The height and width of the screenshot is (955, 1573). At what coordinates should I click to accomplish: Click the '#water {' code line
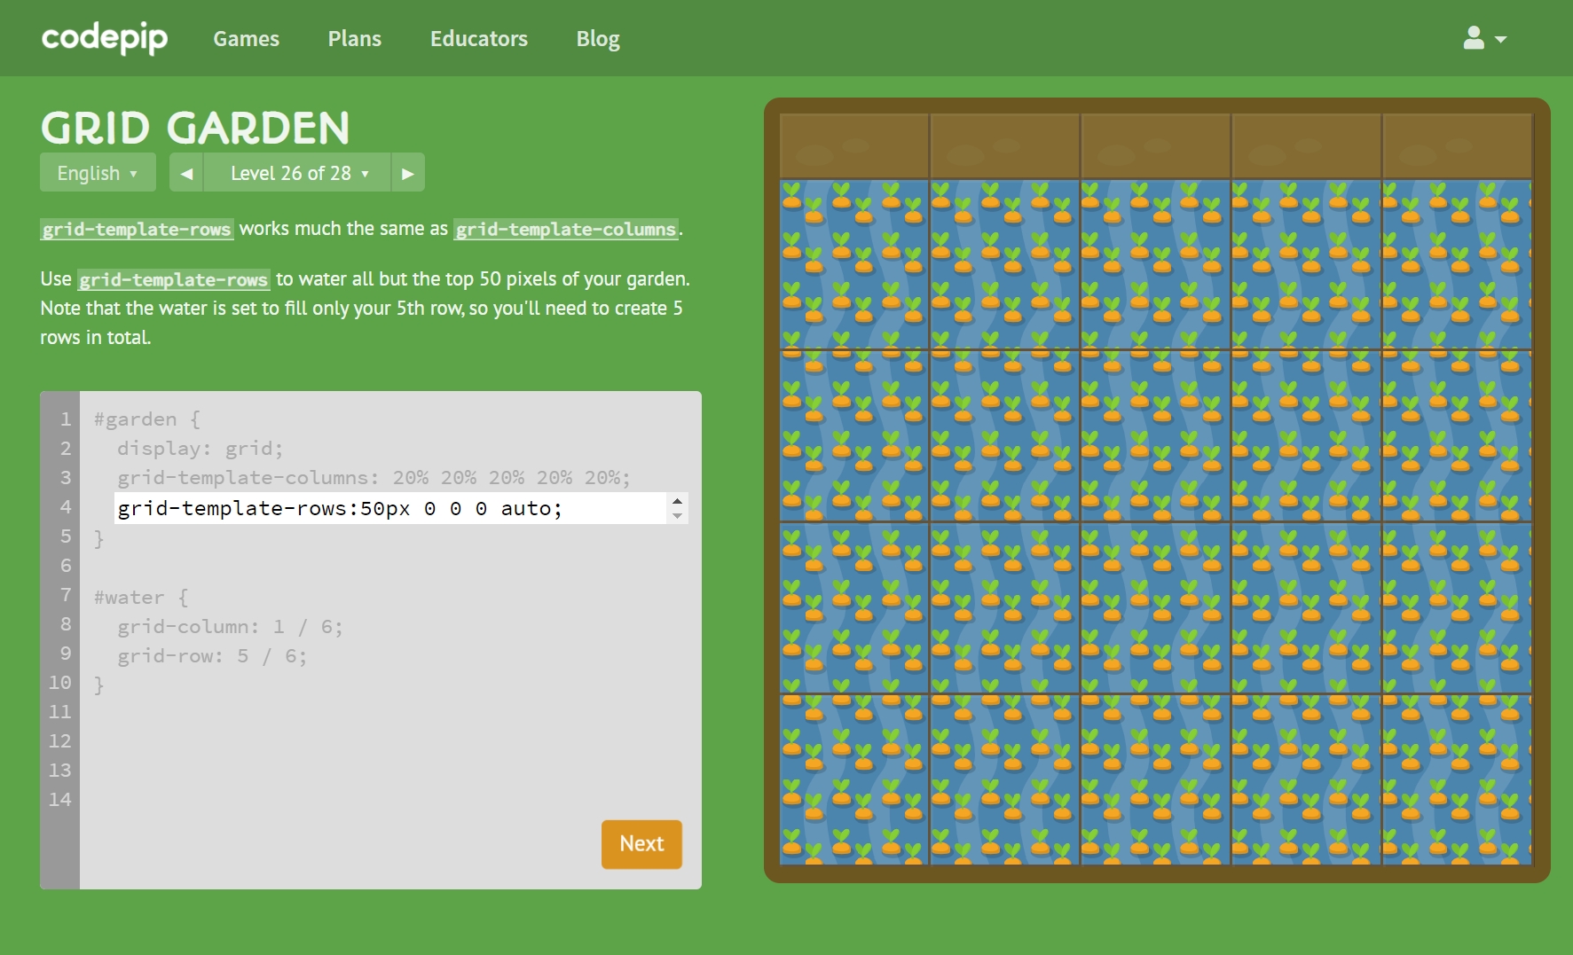pyautogui.click(x=141, y=598)
